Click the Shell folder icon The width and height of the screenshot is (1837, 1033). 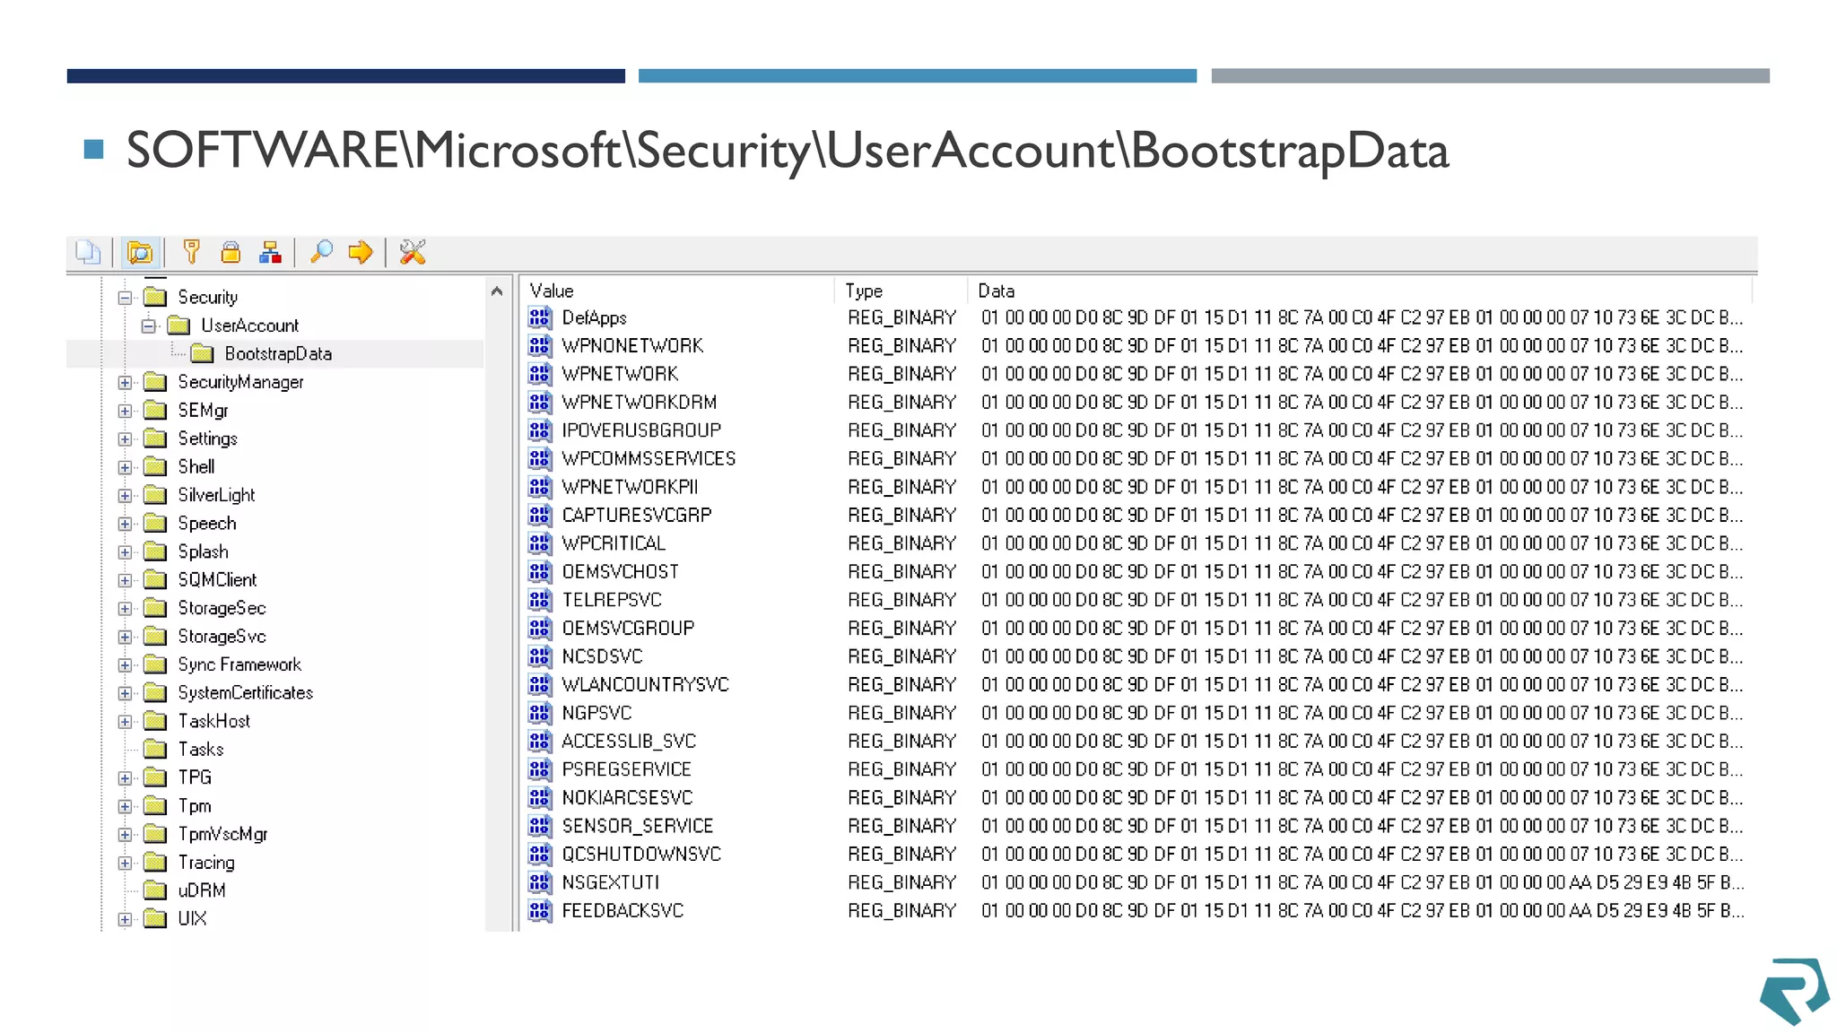155,466
